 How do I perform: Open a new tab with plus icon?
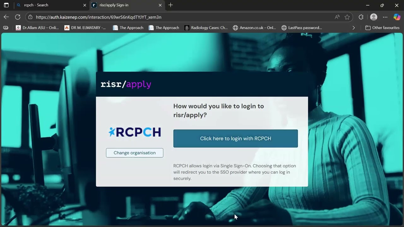tap(170, 5)
